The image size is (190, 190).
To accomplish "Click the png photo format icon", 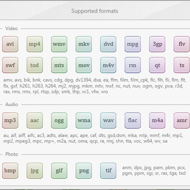I will click(x=84, y=171).
